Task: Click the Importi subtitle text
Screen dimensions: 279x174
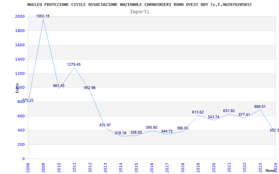Action: point(139,12)
